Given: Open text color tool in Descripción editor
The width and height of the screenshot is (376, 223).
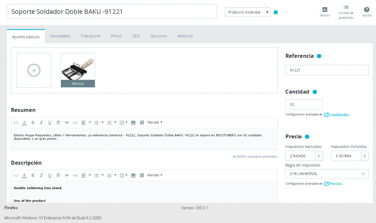Looking at the screenshot, I should click(24, 175).
